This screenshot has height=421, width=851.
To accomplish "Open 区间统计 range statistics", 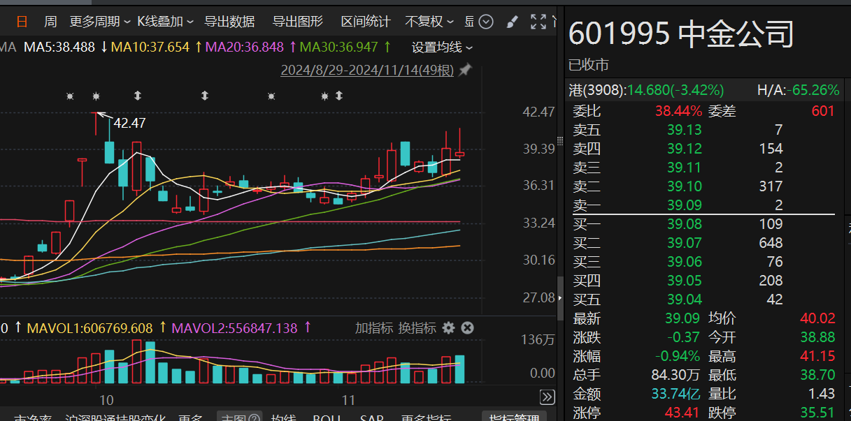I will (x=366, y=22).
